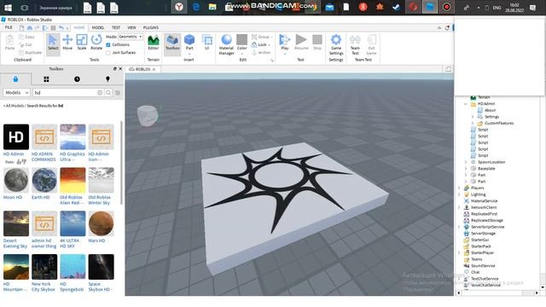Toggle the Collisions checkbox
Screen dimensions: 546x307
pos(108,44)
